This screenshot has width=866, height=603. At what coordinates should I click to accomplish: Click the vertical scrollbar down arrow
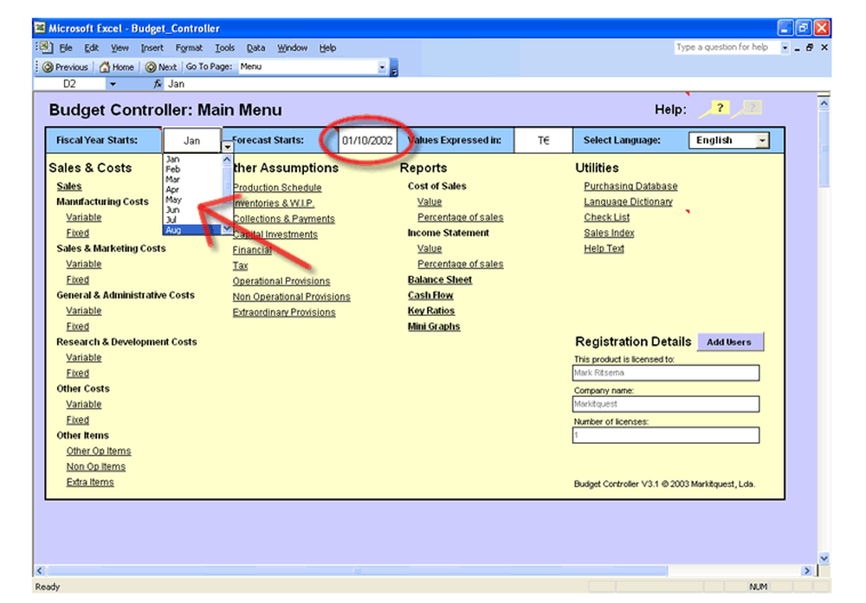824,558
